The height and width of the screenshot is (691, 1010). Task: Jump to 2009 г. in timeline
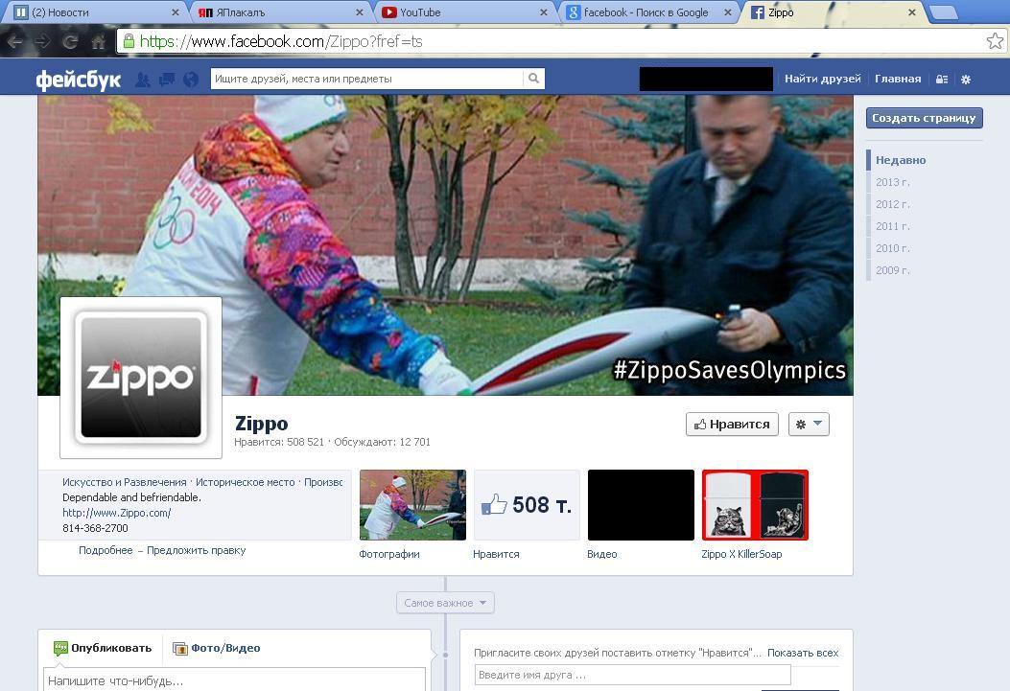[893, 270]
